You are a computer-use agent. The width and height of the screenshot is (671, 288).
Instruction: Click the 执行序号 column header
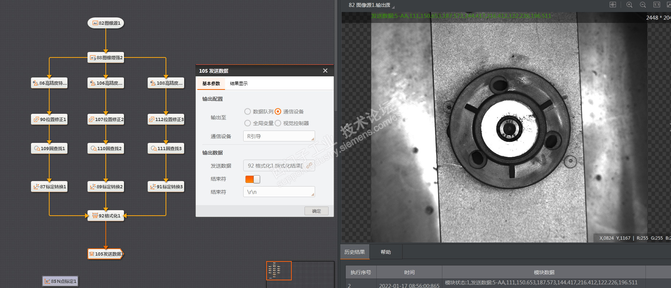coord(361,272)
